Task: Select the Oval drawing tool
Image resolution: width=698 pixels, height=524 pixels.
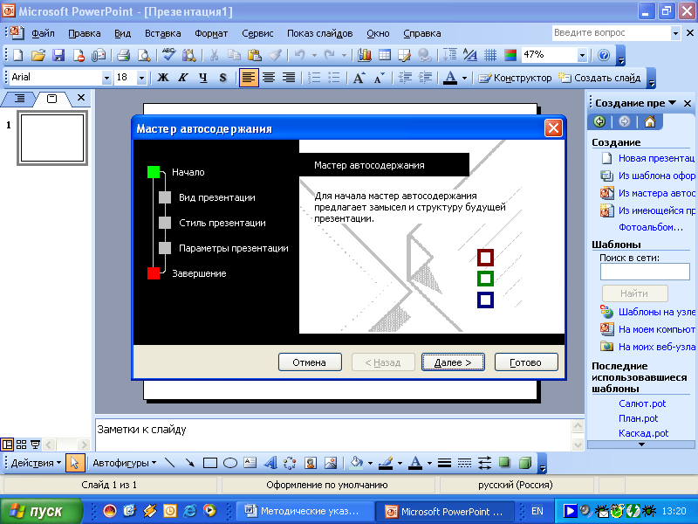Action: (x=229, y=463)
